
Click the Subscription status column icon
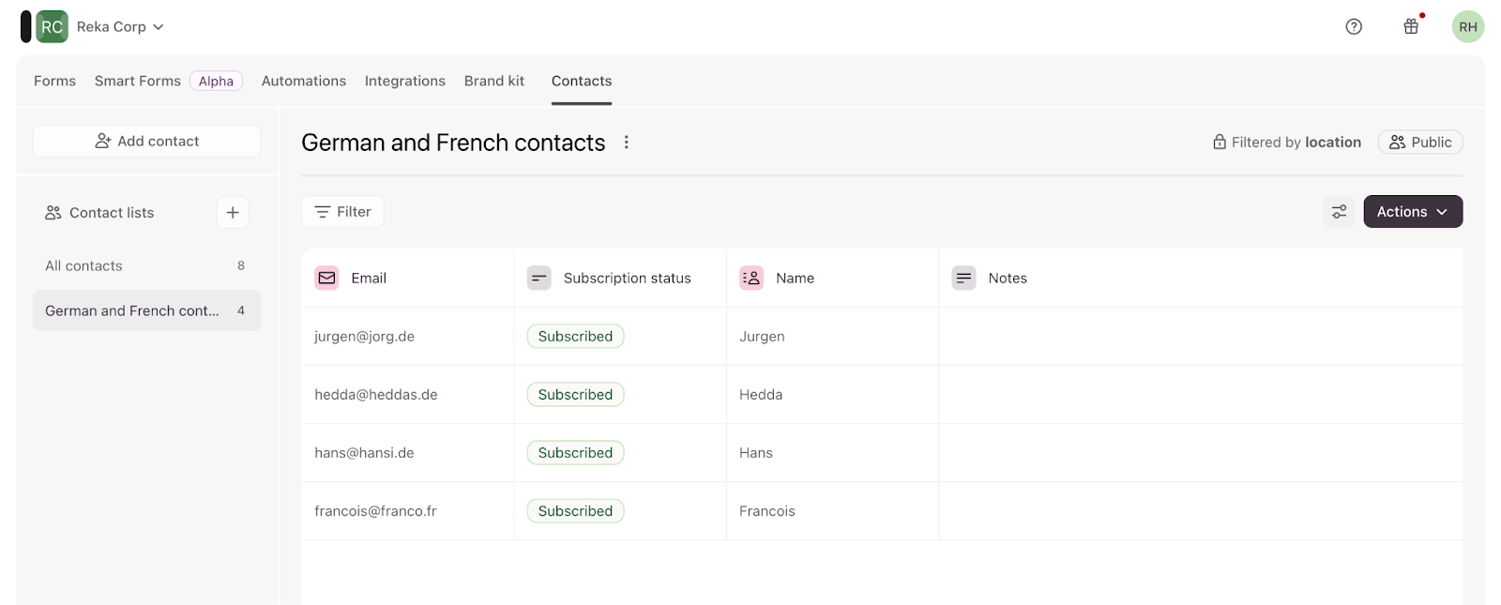click(x=539, y=278)
